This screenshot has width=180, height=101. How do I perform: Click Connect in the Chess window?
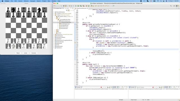34,53
